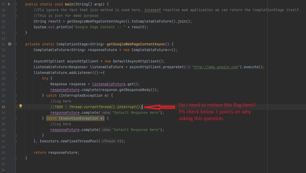Click line number 28 in the gutter
The image size is (306, 173).
pos(3,67)
